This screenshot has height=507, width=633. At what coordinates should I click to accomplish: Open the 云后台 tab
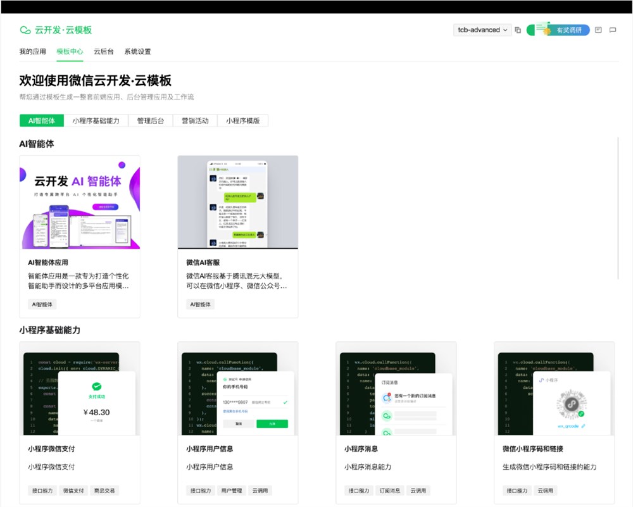tap(103, 51)
